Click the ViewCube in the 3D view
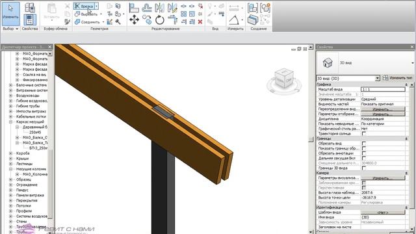Image resolution: width=416 pixels, height=234 pixels. pyautogui.click(x=284, y=79)
